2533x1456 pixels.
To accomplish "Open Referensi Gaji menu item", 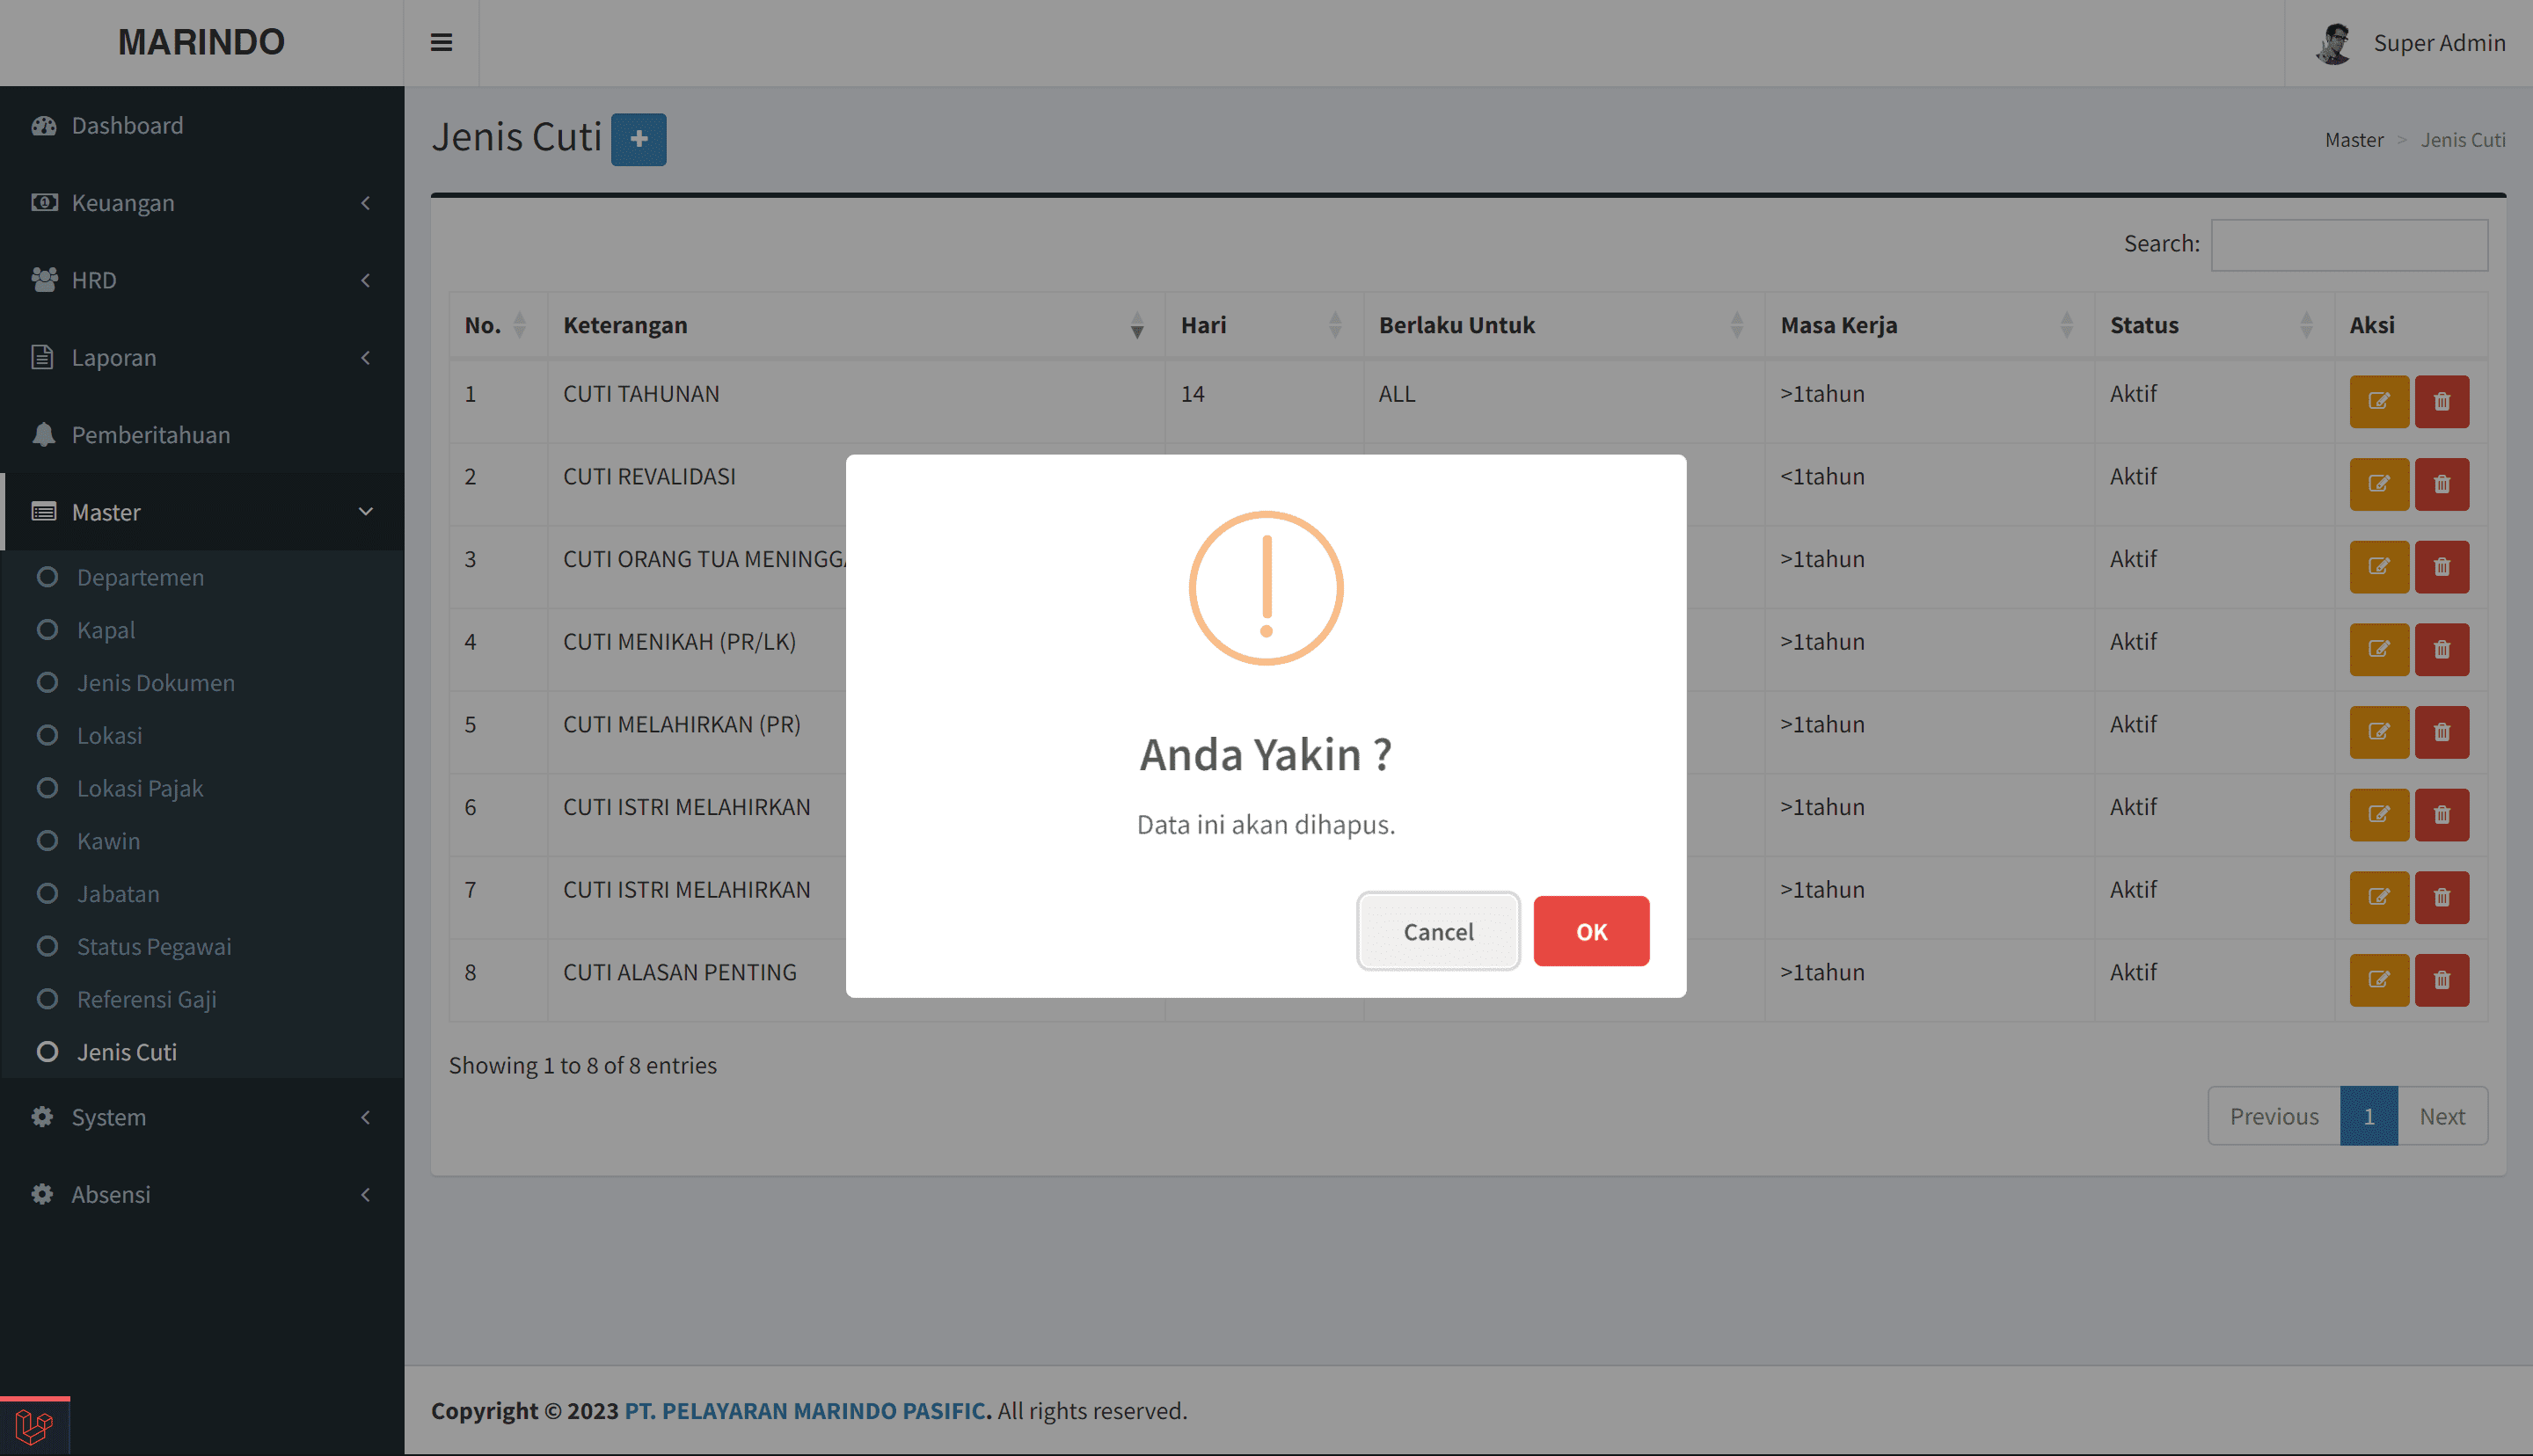I will pyautogui.click(x=146, y=999).
